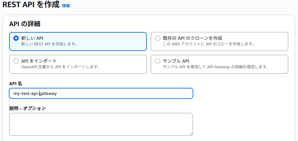Pick the API をインポート radio button
The width and height of the screenshot is (298, 141).
pyautogui.click(x=16, y=61)
